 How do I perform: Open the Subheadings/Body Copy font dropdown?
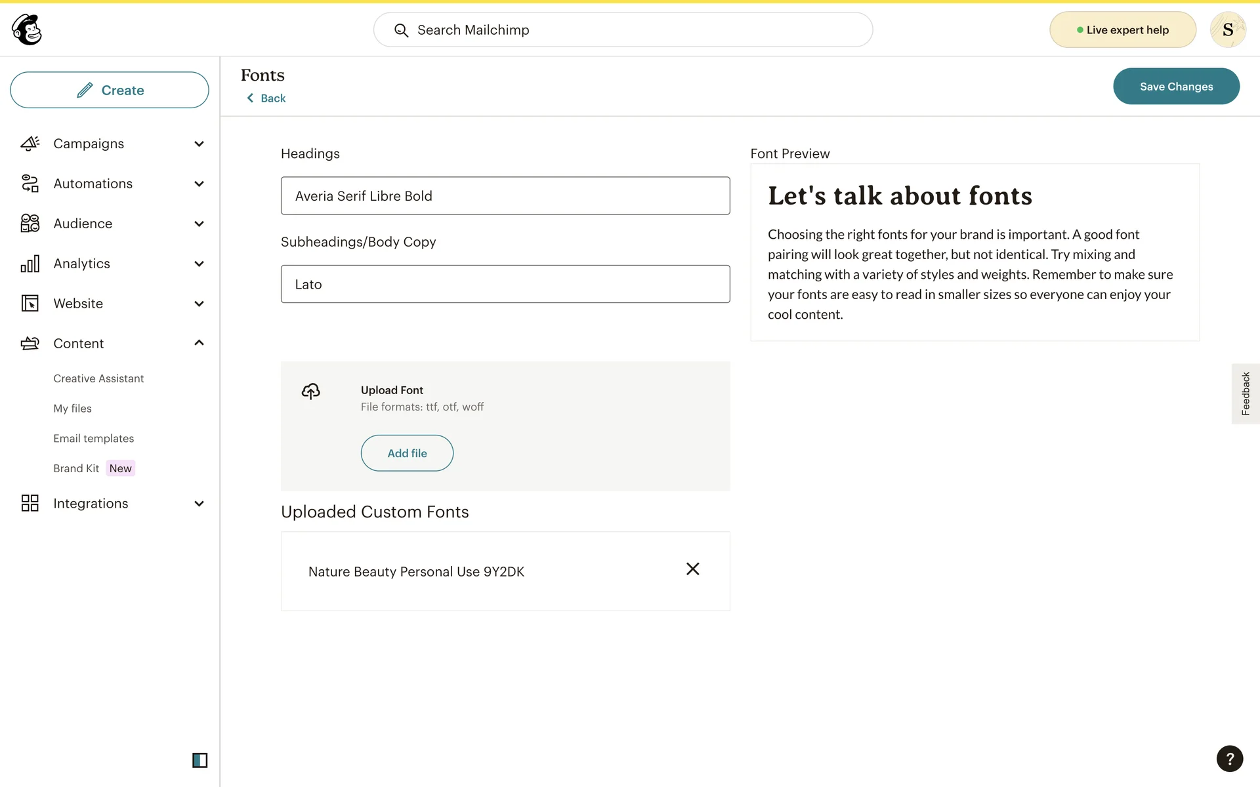[x=505, y=284]
